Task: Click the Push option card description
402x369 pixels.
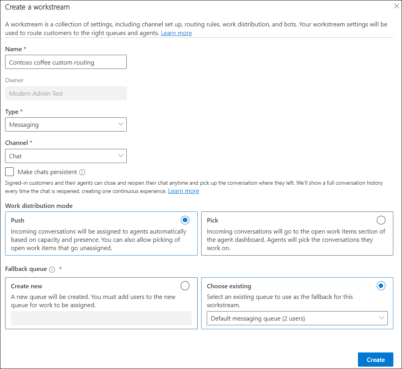Action: (98, 240)
